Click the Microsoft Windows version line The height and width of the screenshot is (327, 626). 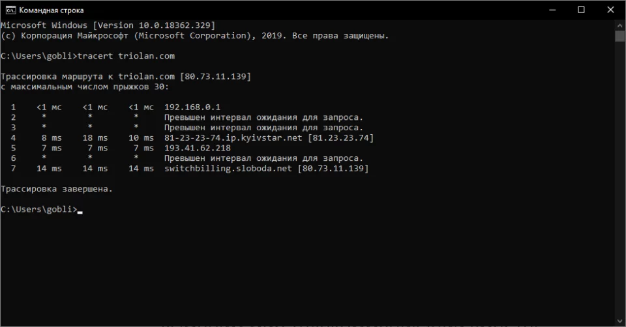coord(108,25)
